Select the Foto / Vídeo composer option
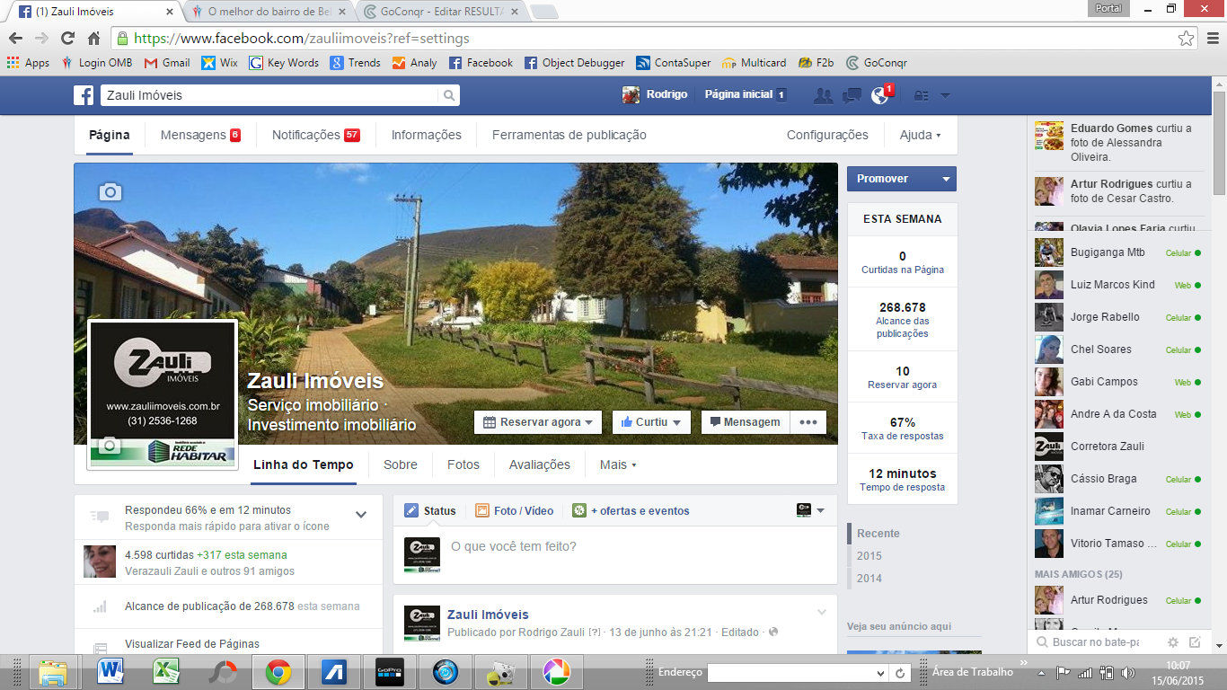This screenshot has width=1227, height=690. (x=515, y=511)
